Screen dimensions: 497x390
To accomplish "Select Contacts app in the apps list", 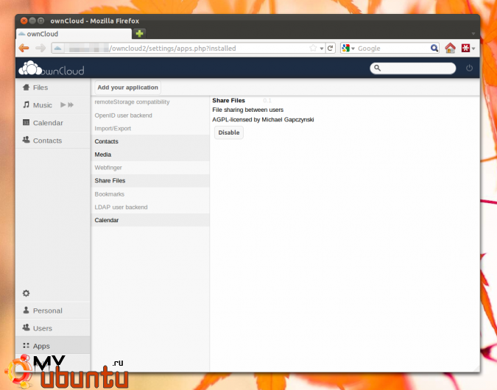I will (150, 141).
